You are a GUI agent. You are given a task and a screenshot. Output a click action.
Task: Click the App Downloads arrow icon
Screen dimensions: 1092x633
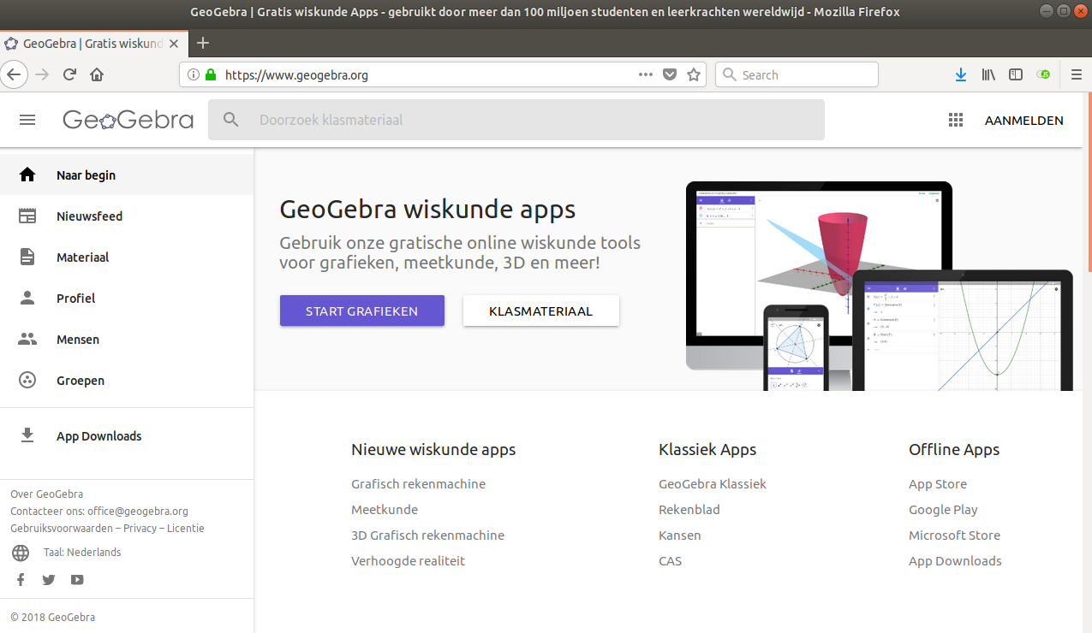(x=27, y=435)
